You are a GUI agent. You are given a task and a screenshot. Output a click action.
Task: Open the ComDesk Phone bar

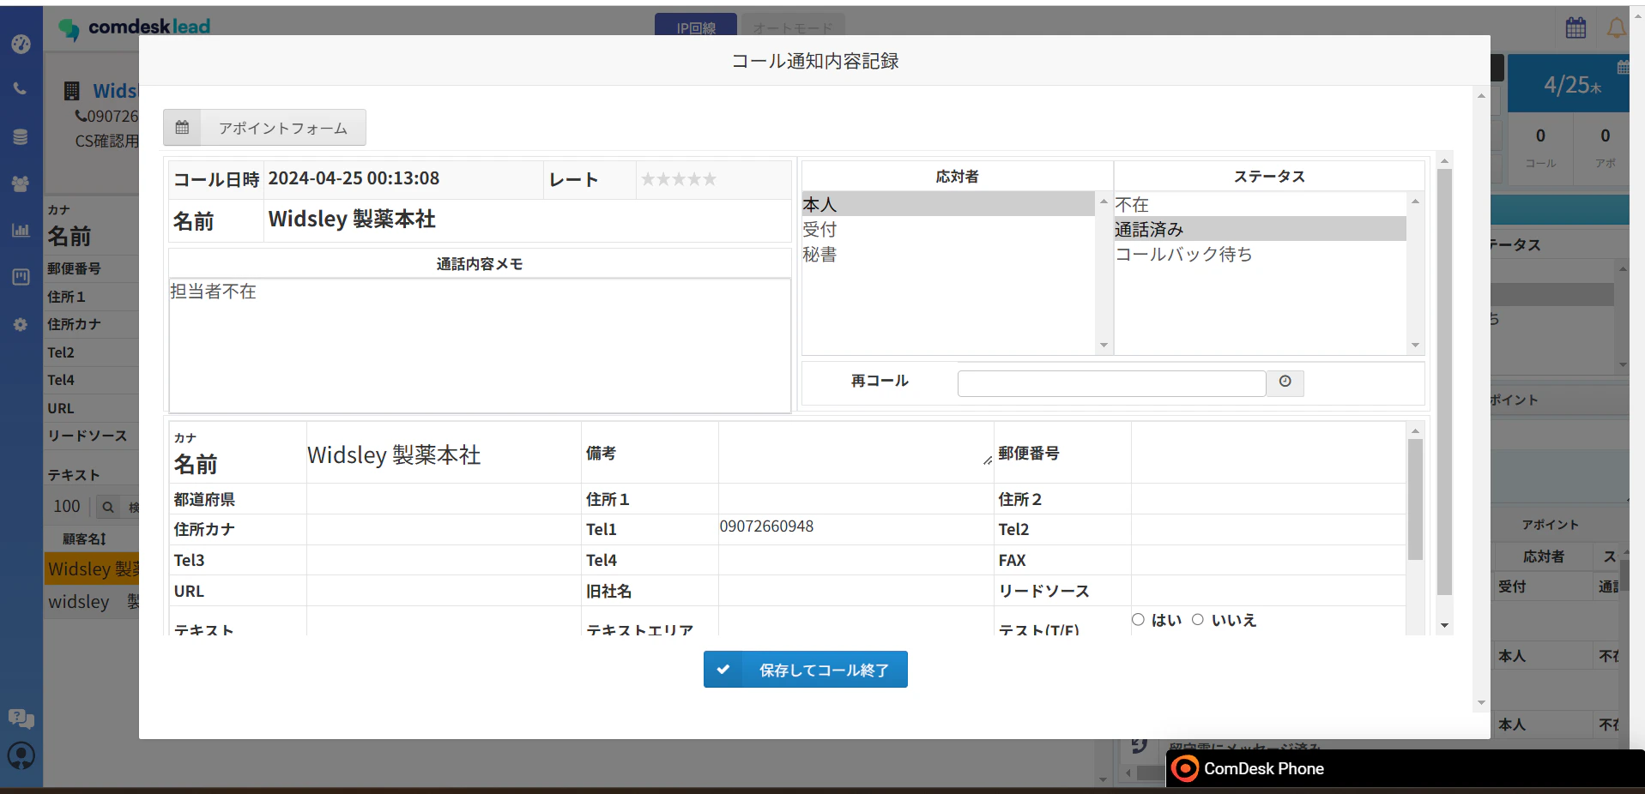tap(1405, 768)
